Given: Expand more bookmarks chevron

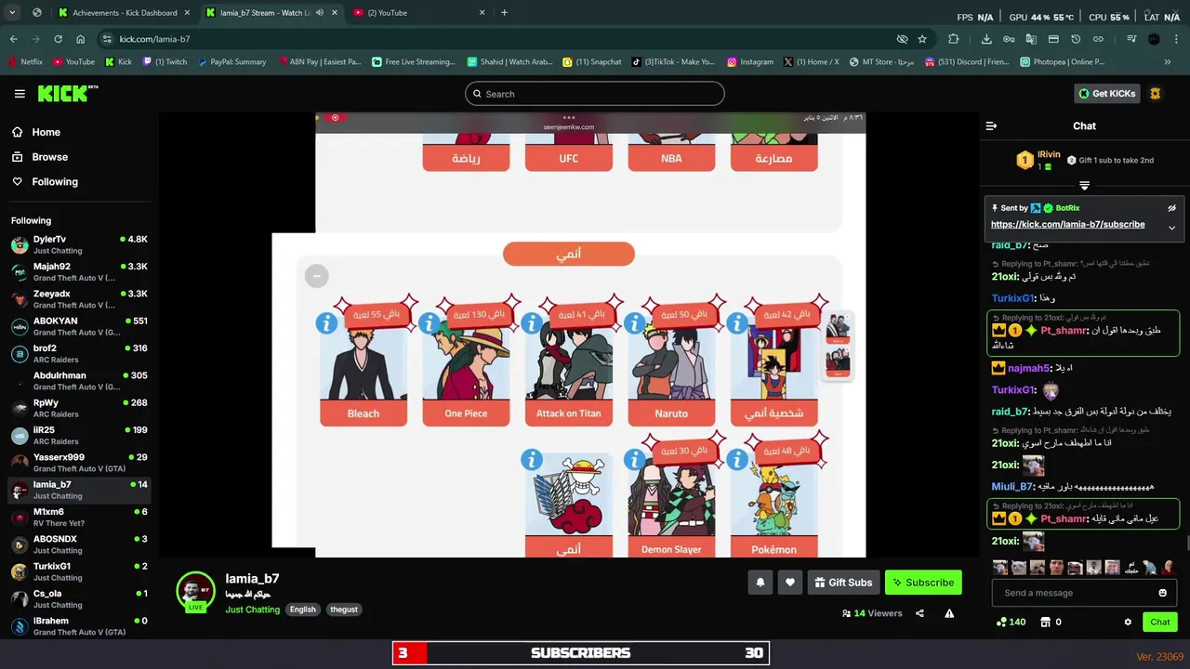Looking at the screenshot, I should [x=1168, y=62].
